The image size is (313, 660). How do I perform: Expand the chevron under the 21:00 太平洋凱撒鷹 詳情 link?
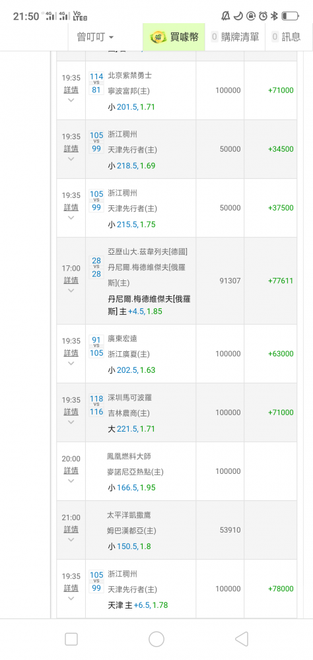coord(71,540)
